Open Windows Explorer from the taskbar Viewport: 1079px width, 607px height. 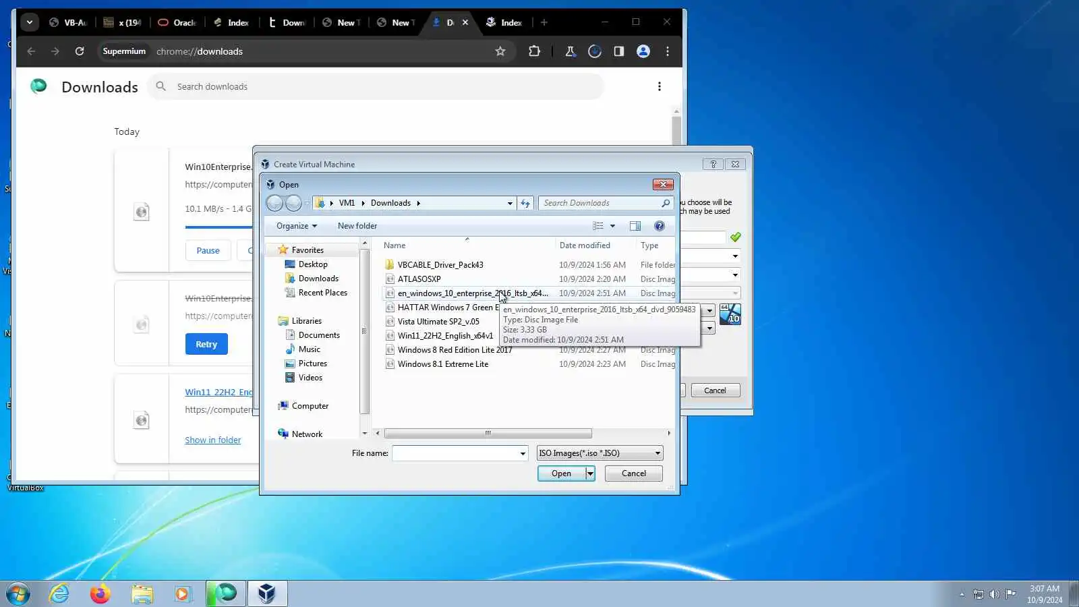coord(142,594)
